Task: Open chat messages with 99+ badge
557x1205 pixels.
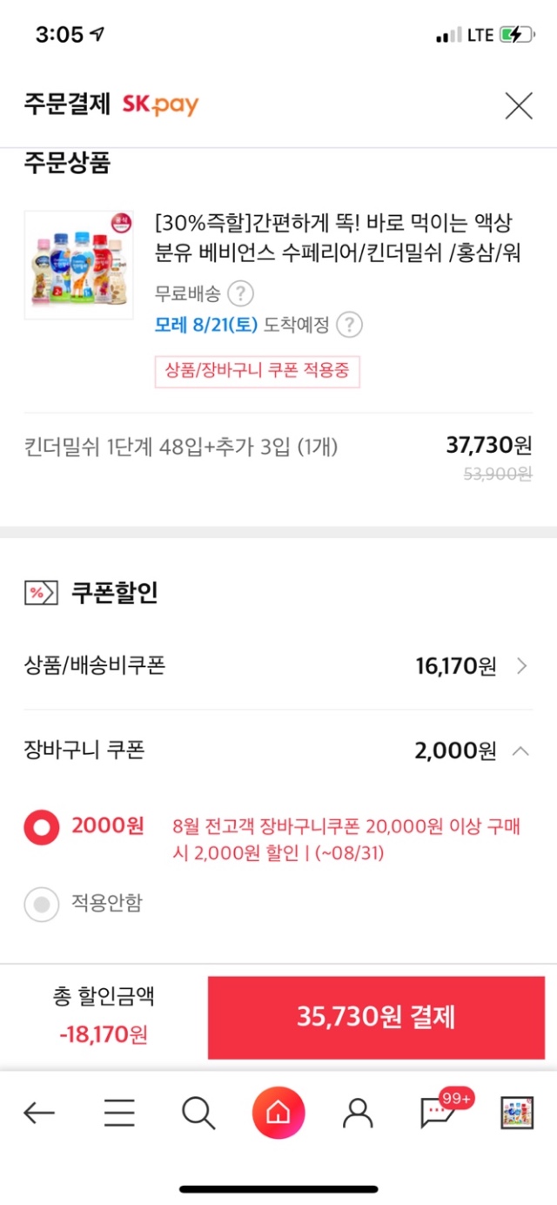Action: click(x=437, y=1112)
